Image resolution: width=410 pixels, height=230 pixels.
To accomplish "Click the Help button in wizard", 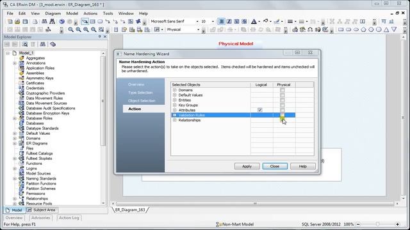I will [x=303, y=166].
